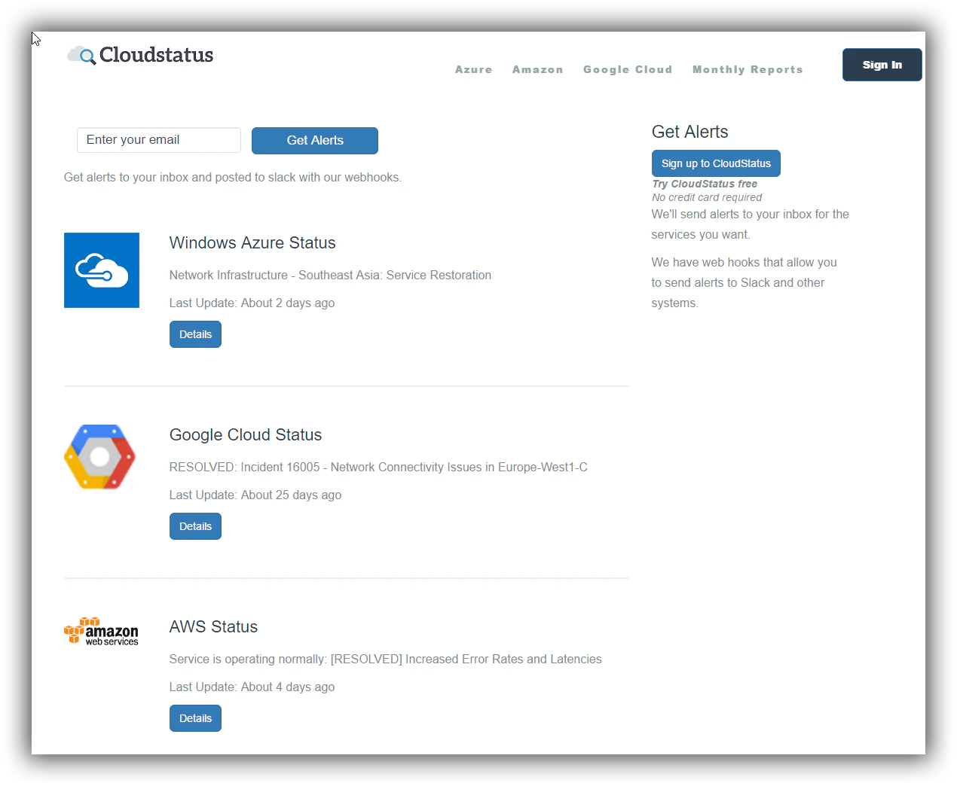Select Amazon from the top navigation
This screenshot has height=786, width=957.
pos(537,69)
